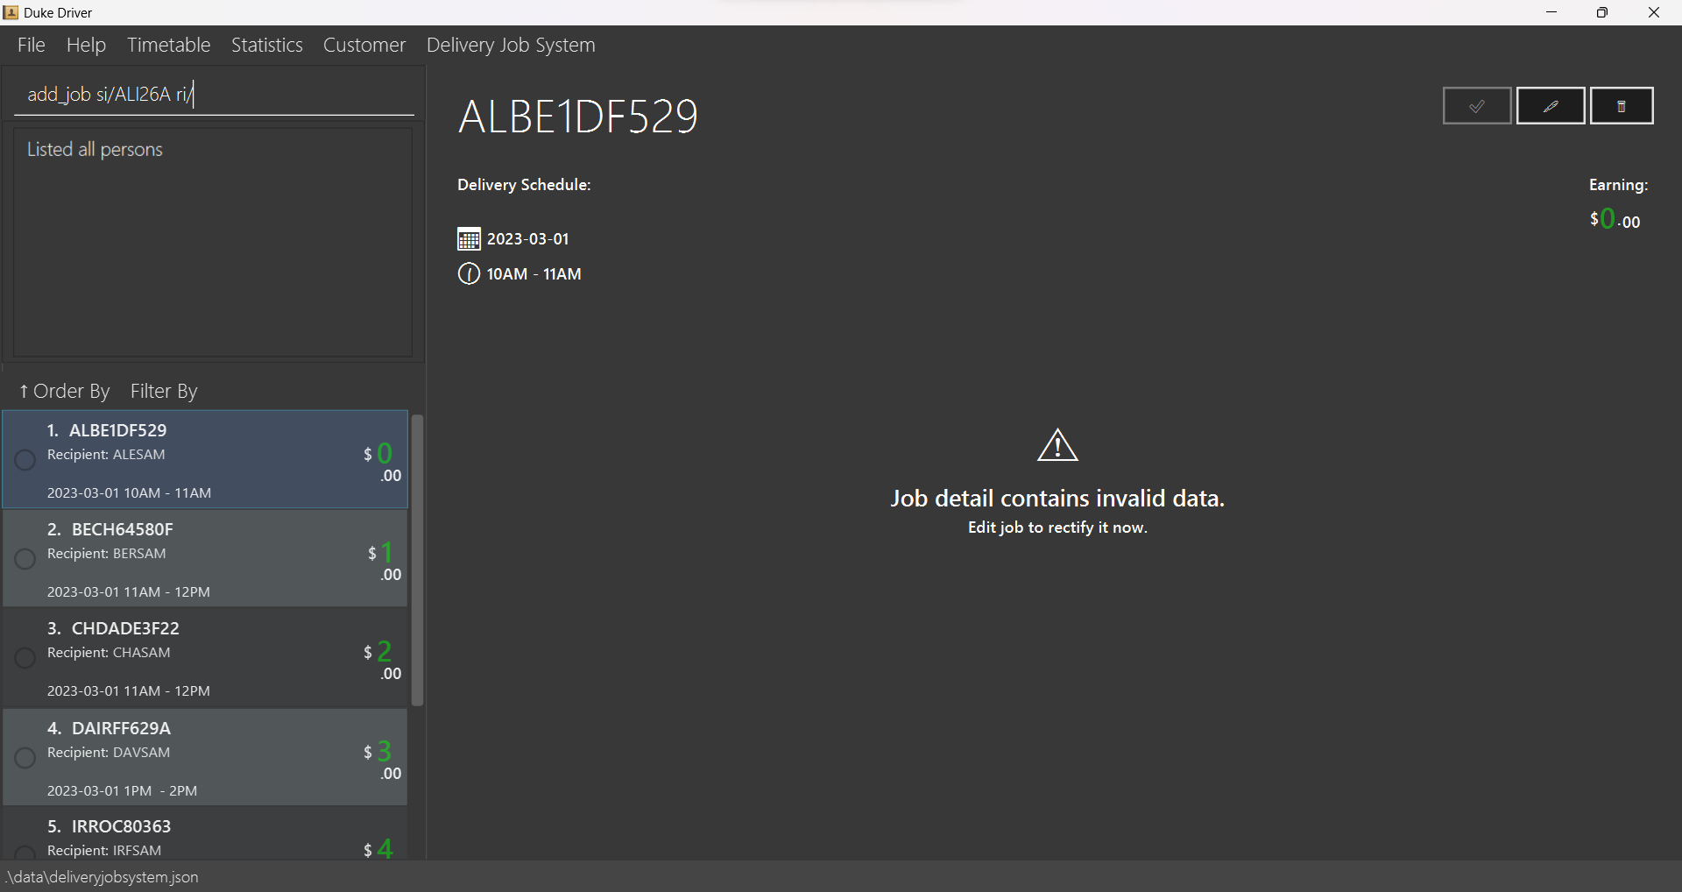Screen dimensions: 1682x892
Task: Delete job with the trash button
Action: click(1622, 106)
